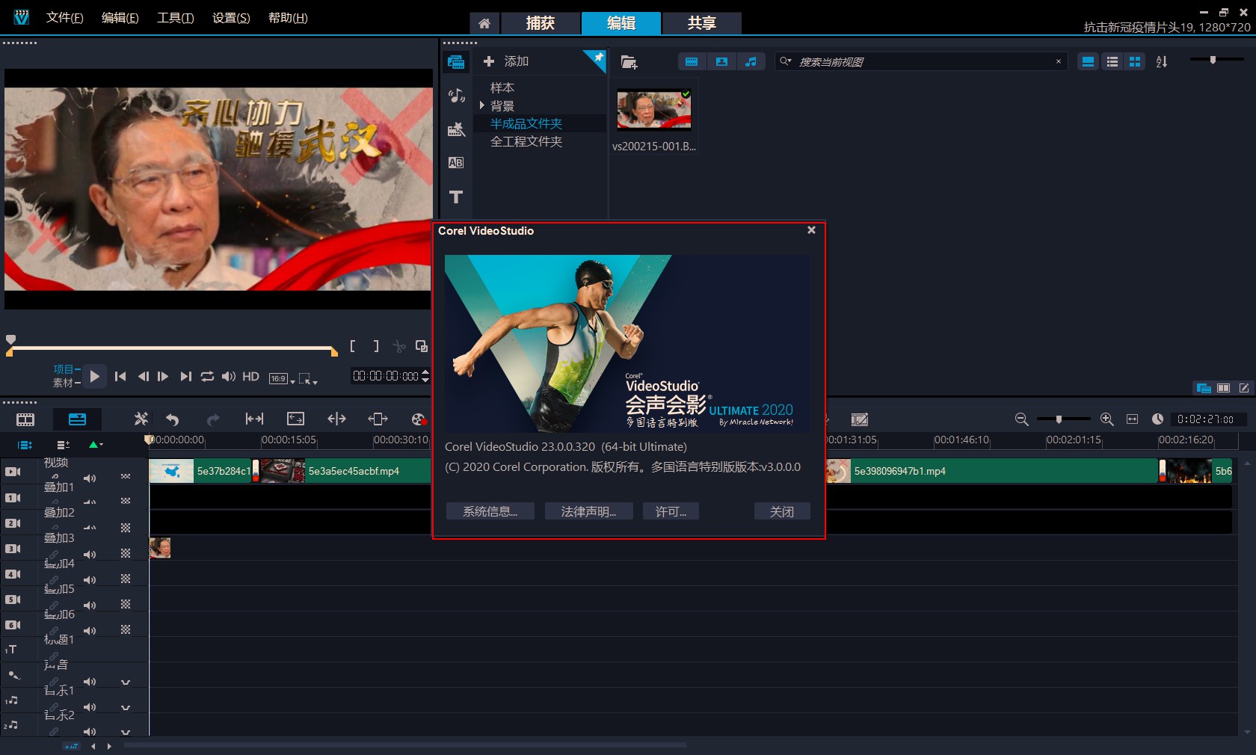1256x755 pixels.
Task: Zoom out the timeline
Action: coord(1021,419)
